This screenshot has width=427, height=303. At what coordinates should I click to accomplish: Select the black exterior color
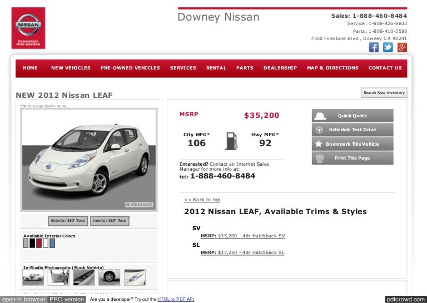pyautogui.click(x=32, y=243)
